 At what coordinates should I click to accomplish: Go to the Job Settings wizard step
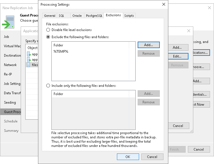point(12,84)
